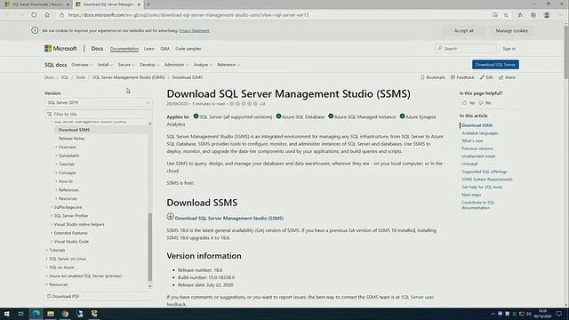Click blue Download SQL Server button
The width and height of the screenshot is (569, 320).
495,65
